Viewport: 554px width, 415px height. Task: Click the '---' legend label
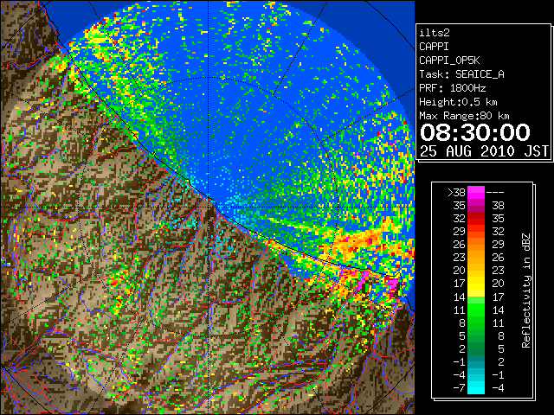point(495,193)
